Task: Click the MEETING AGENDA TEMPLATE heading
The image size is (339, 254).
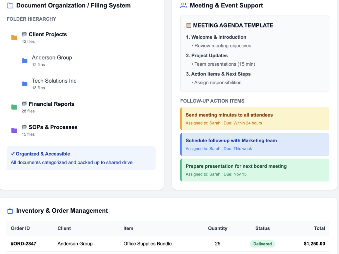Action: (x=233, y=25)
